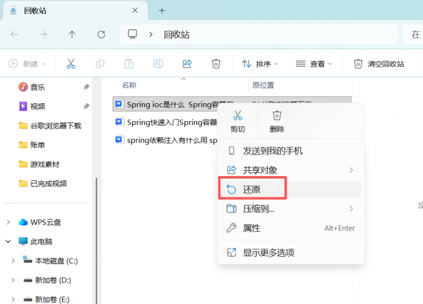Viewport: 423px width, 304px height.
Task: Open the 查看 view dropdown
Action: pos(314,64)
